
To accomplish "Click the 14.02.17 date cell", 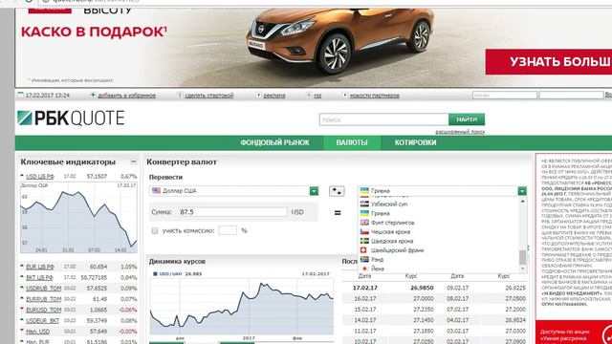I will pyautogui.click(x=365, y=320).
